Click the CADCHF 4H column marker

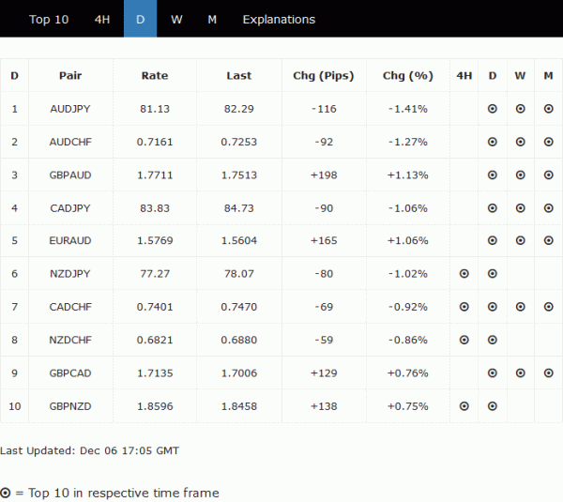(464, 307)
